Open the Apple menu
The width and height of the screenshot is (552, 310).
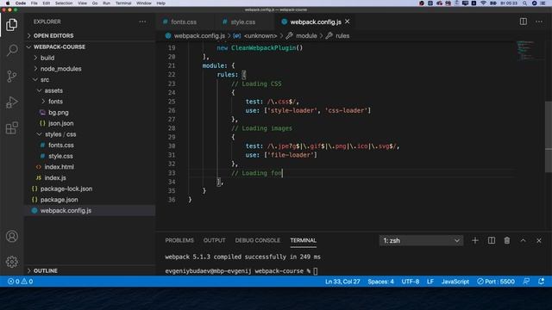pyautogui.click(x=8, y=3)
